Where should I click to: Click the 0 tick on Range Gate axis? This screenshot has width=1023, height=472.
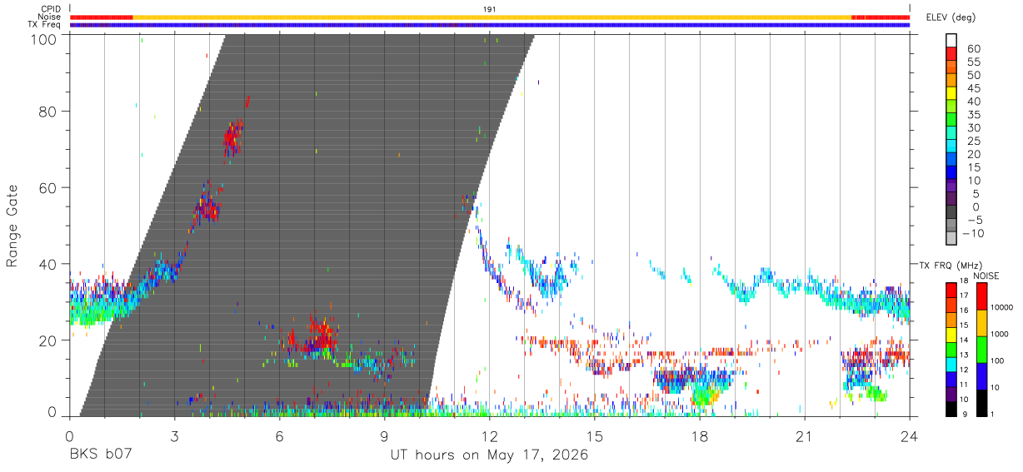point(52,413)
